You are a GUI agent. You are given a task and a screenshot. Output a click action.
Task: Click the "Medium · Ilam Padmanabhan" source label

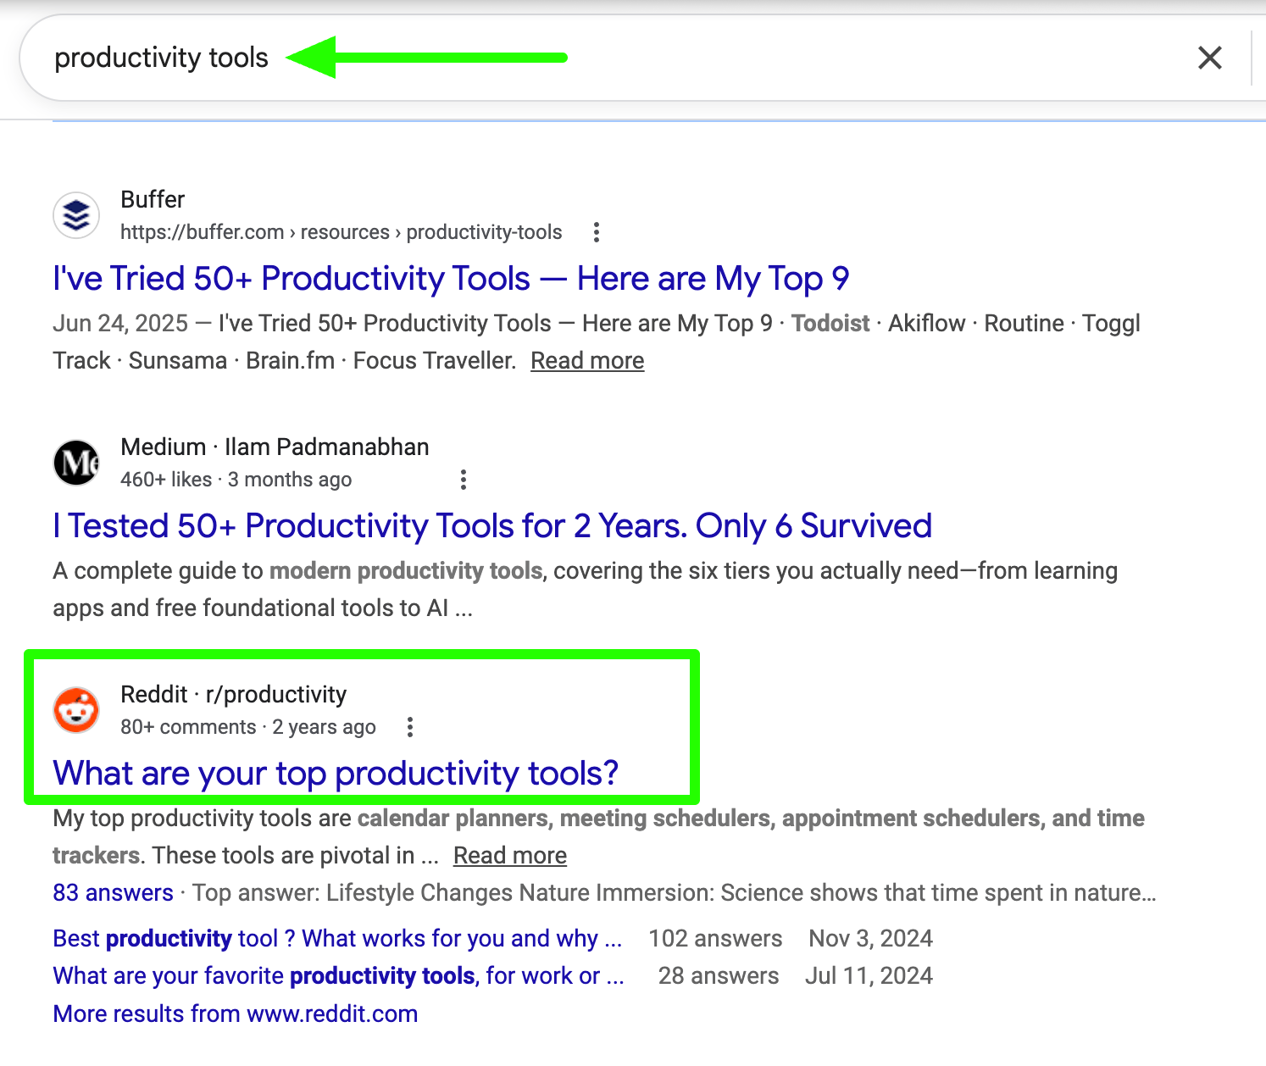click(275, 447)
